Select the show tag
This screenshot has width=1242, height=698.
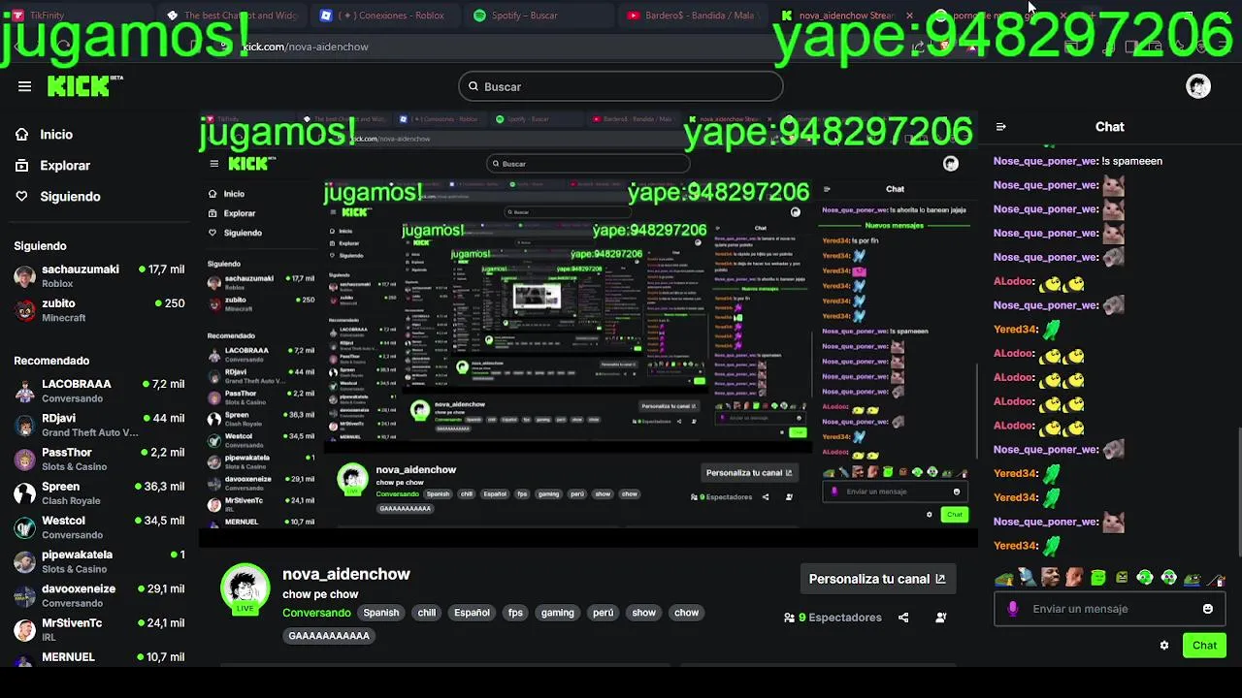click(644, 613)
